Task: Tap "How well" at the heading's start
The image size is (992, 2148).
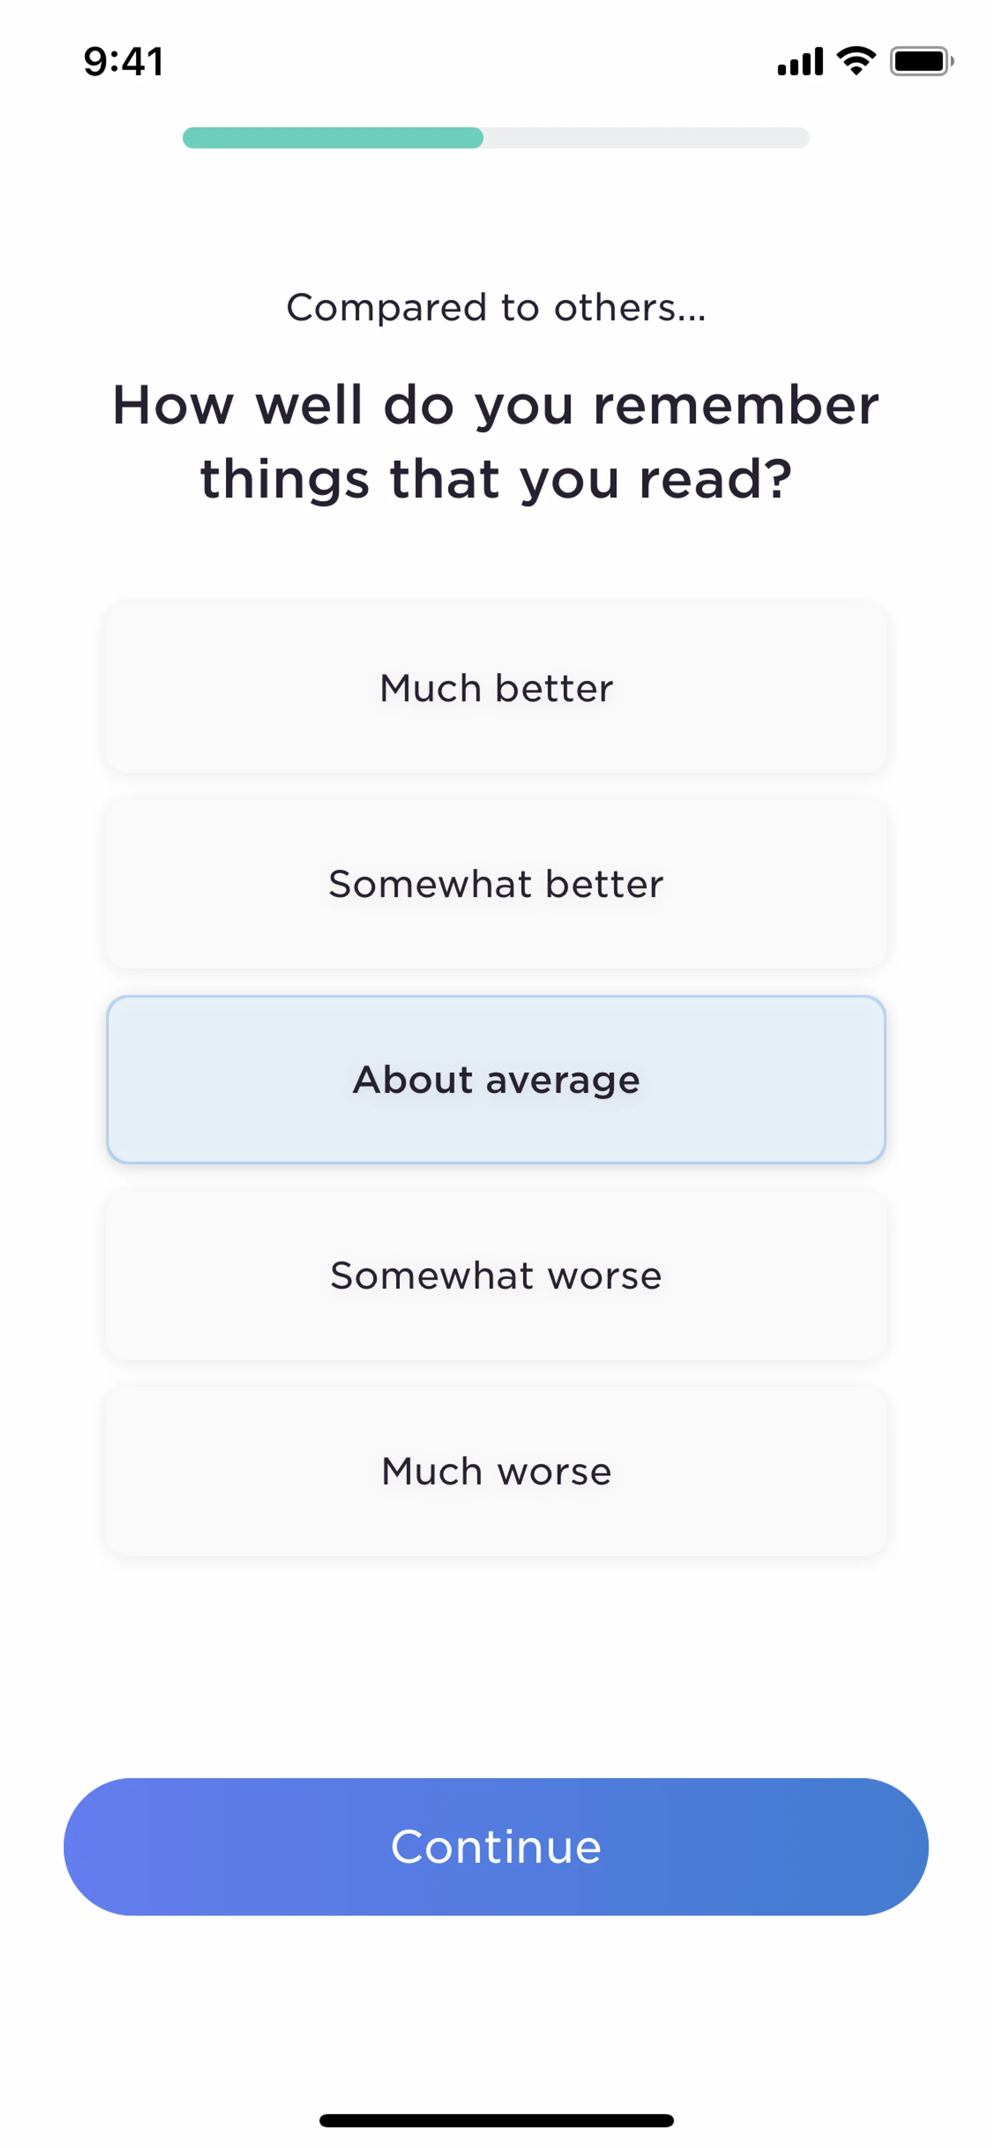Action: point(237,406)
